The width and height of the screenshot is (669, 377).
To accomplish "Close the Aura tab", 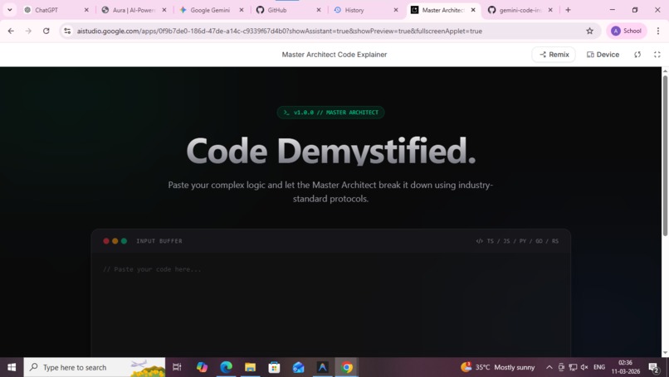I will click(x=164, y=10).
